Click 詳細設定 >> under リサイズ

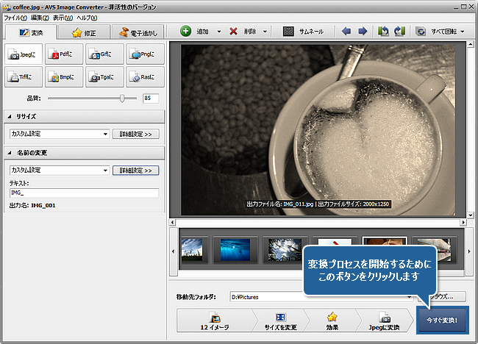[x=135, y=134]
